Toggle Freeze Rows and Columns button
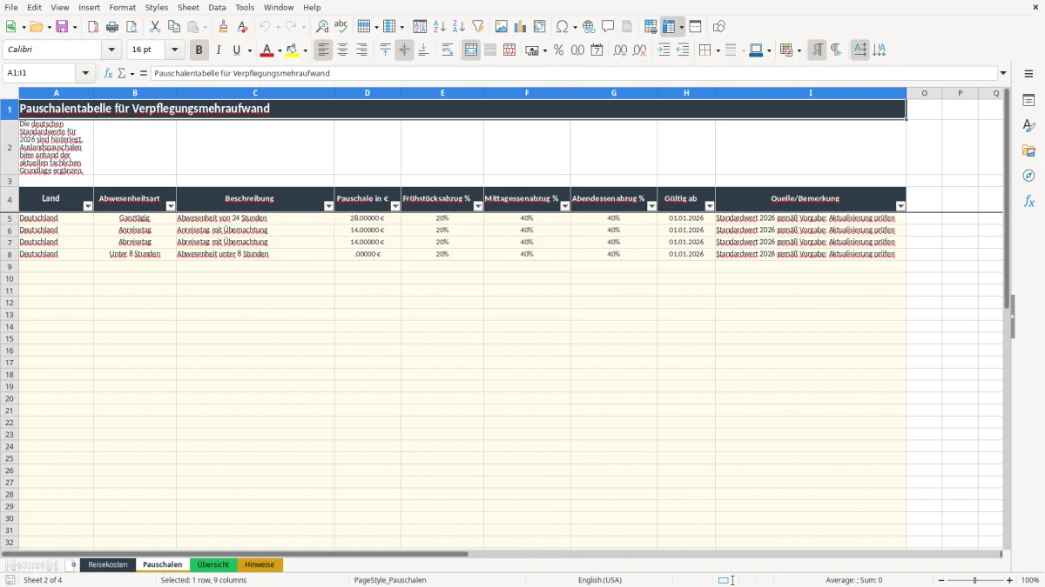This screenshot has height=587, width=1045. click(x=669, y=27)
